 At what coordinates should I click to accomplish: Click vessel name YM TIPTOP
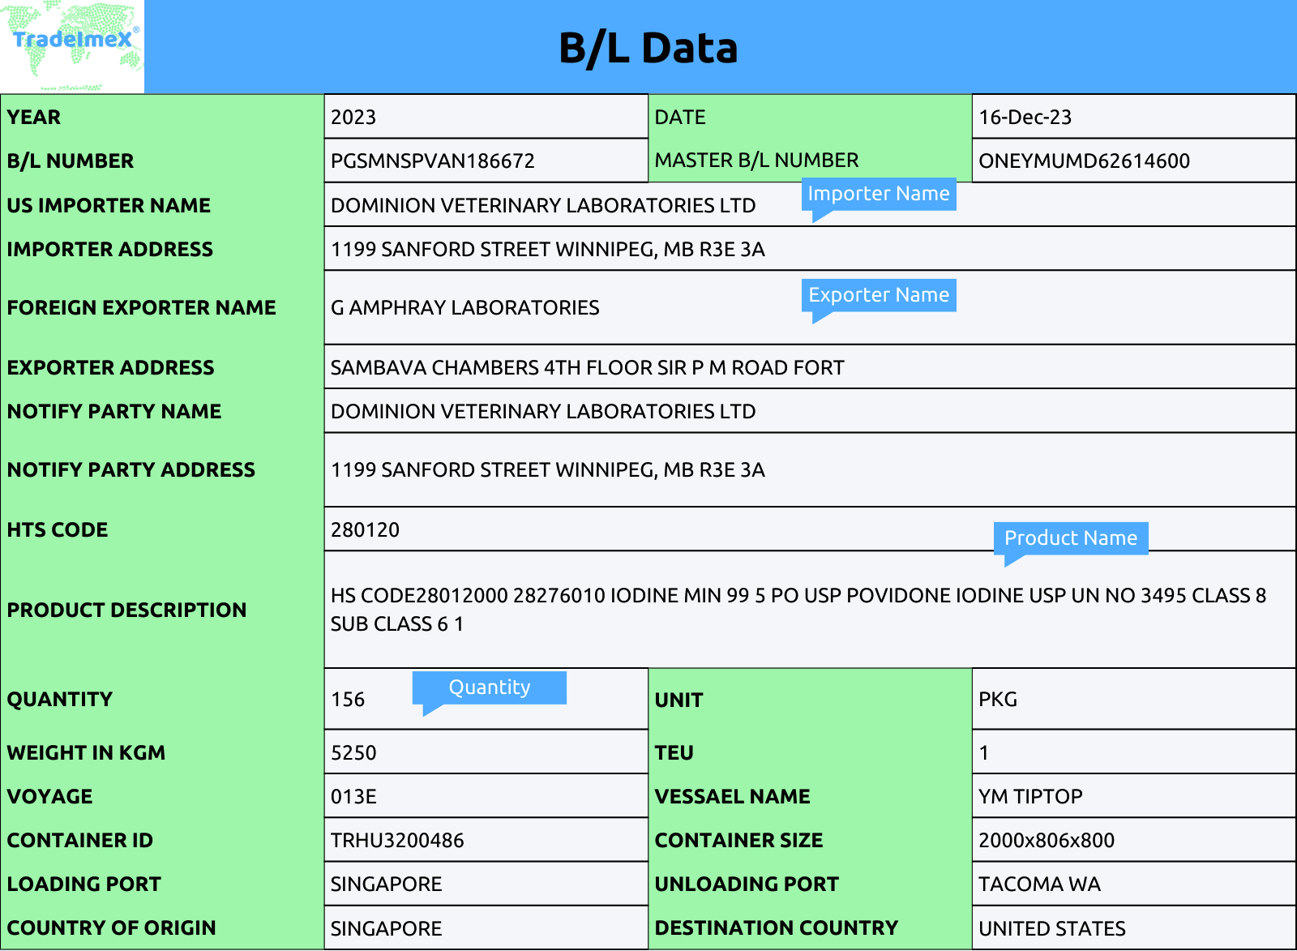[x=1030, y=797]
